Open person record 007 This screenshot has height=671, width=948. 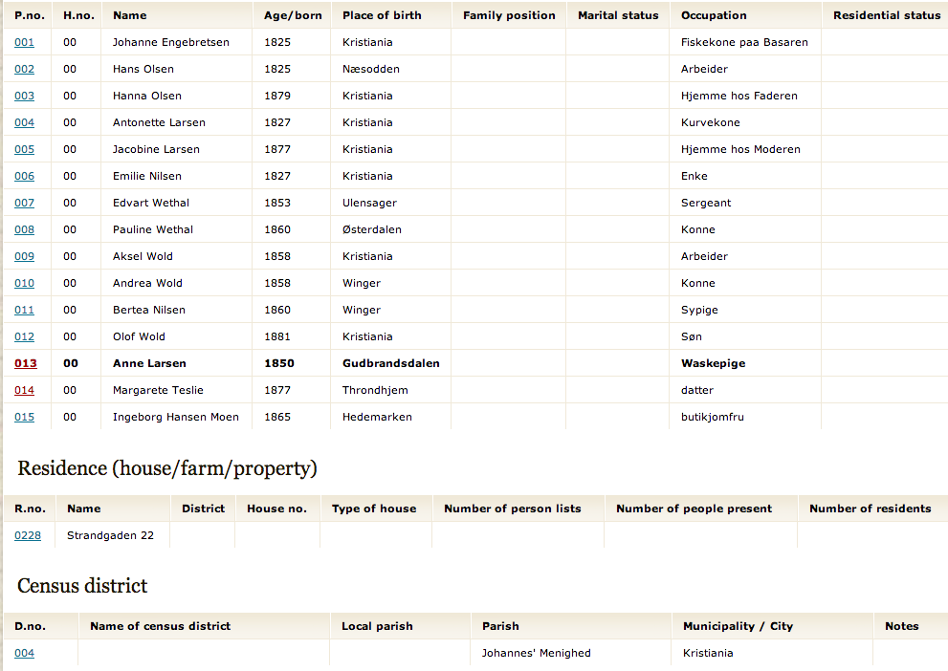coord(24,203)
